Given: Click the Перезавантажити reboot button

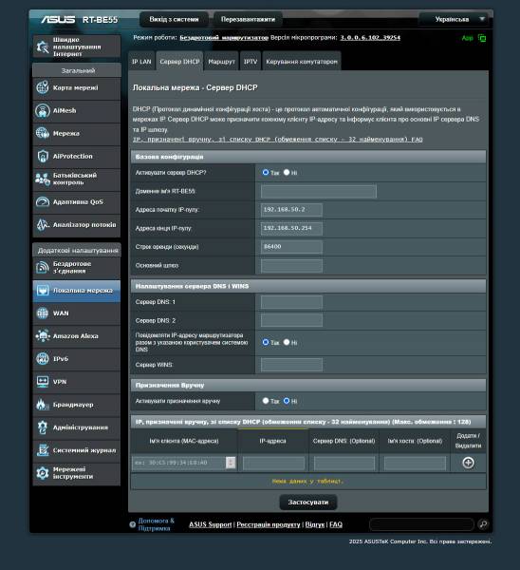Looking at the screenshot, I should click(x=248, y=19).
